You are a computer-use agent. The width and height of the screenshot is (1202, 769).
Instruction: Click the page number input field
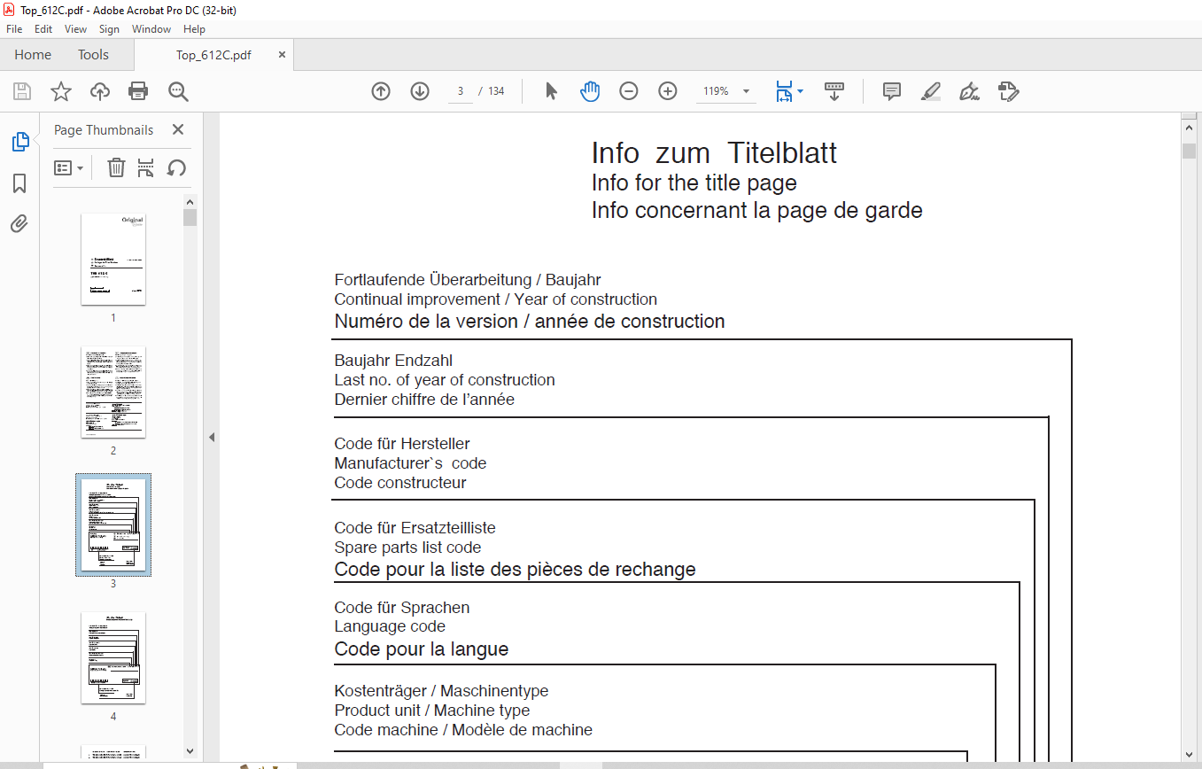(x=461, y=91)
